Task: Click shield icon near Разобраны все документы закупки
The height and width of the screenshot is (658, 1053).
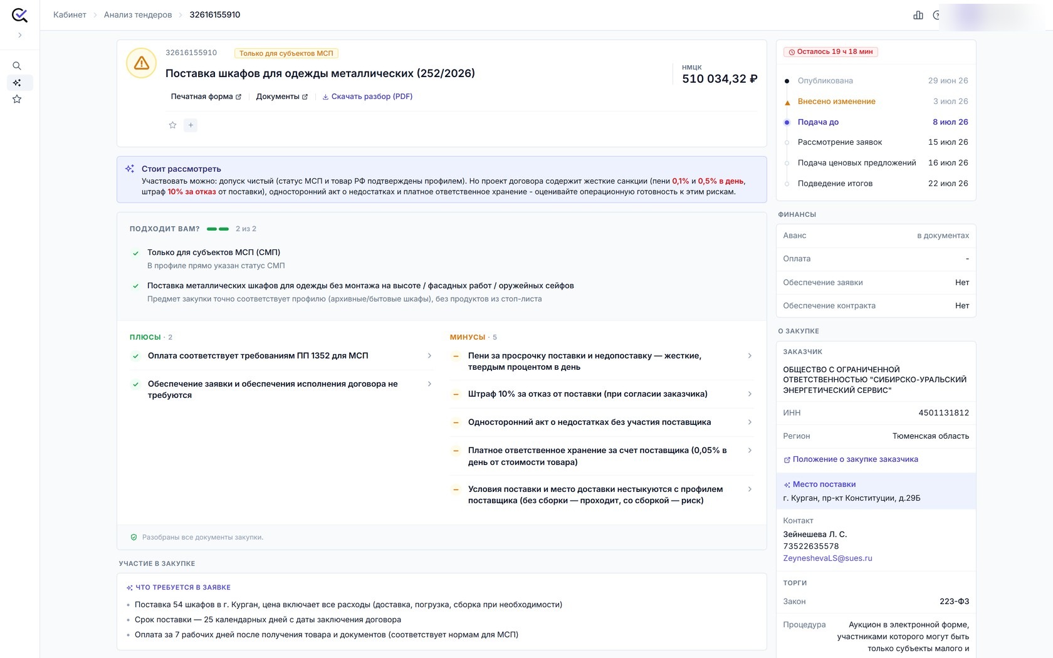Action: pyautogui.click(x=134, y=538)
